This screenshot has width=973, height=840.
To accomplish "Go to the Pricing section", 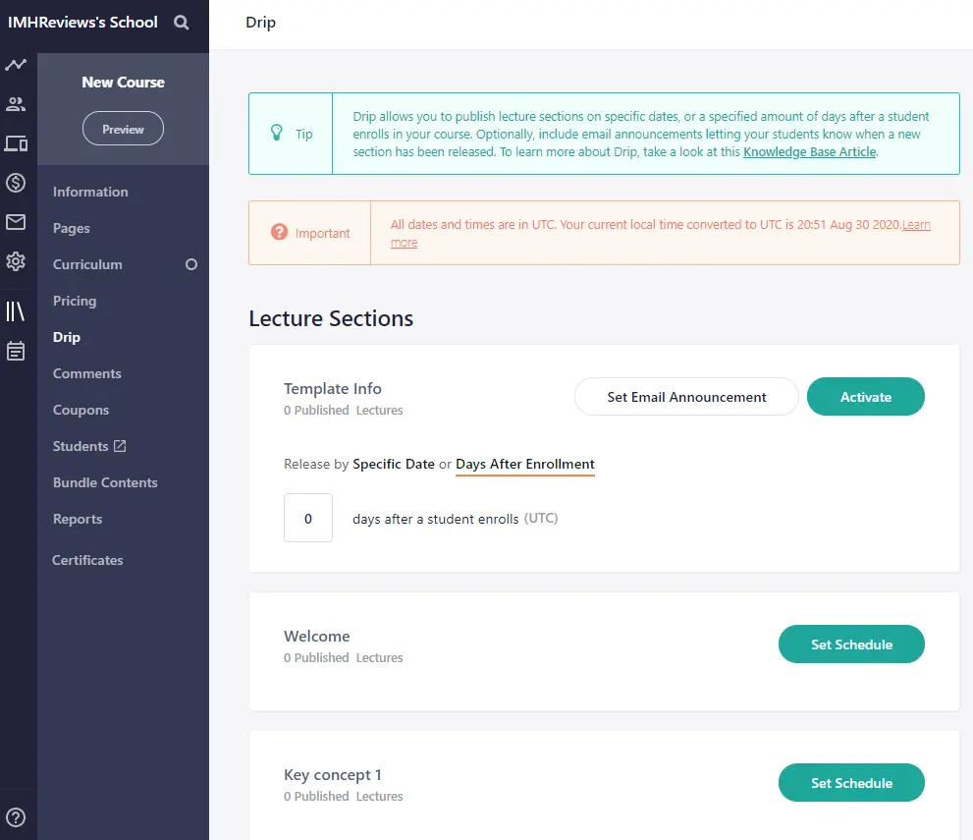I will pyautogui.click(x=75, y=301).
